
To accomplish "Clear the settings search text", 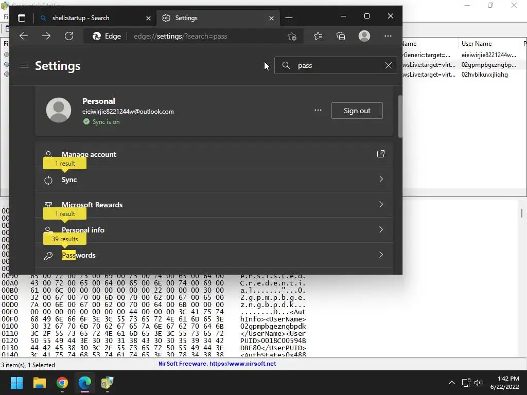I will [x=388, y=65].
